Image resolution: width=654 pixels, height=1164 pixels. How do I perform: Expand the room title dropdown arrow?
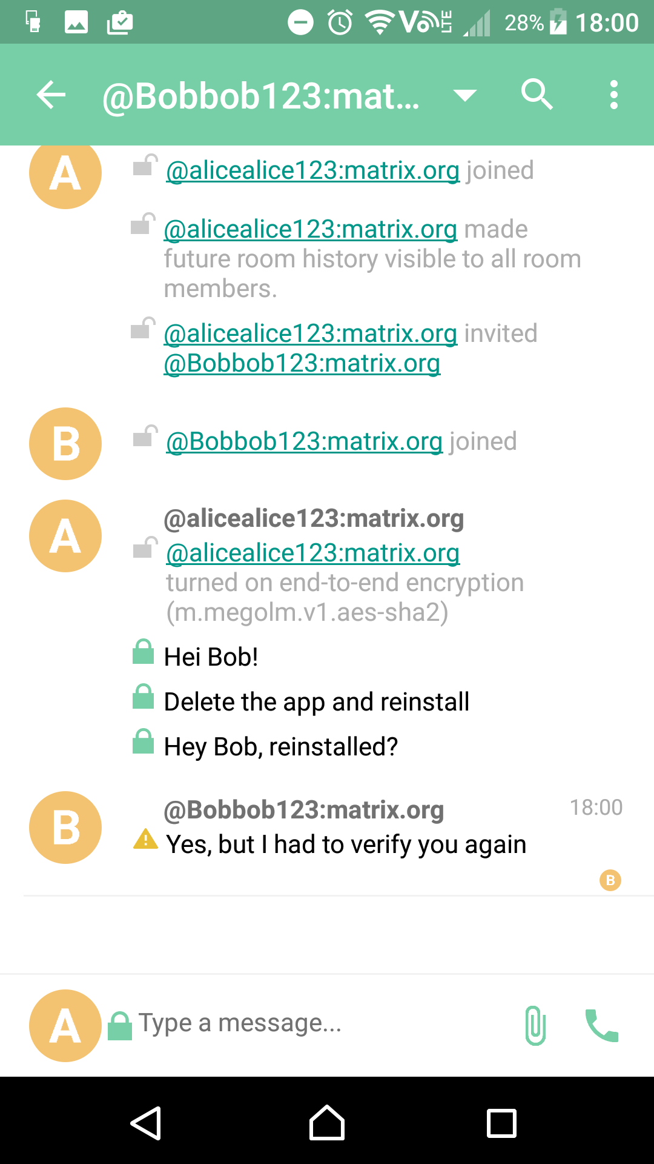click(x=465, y=95)
